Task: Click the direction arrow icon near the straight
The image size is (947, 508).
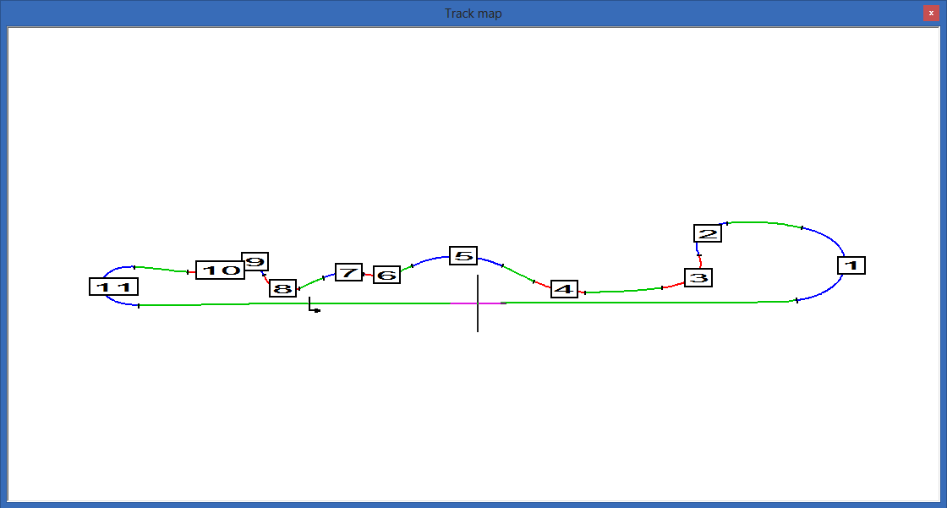Action: 314,305
